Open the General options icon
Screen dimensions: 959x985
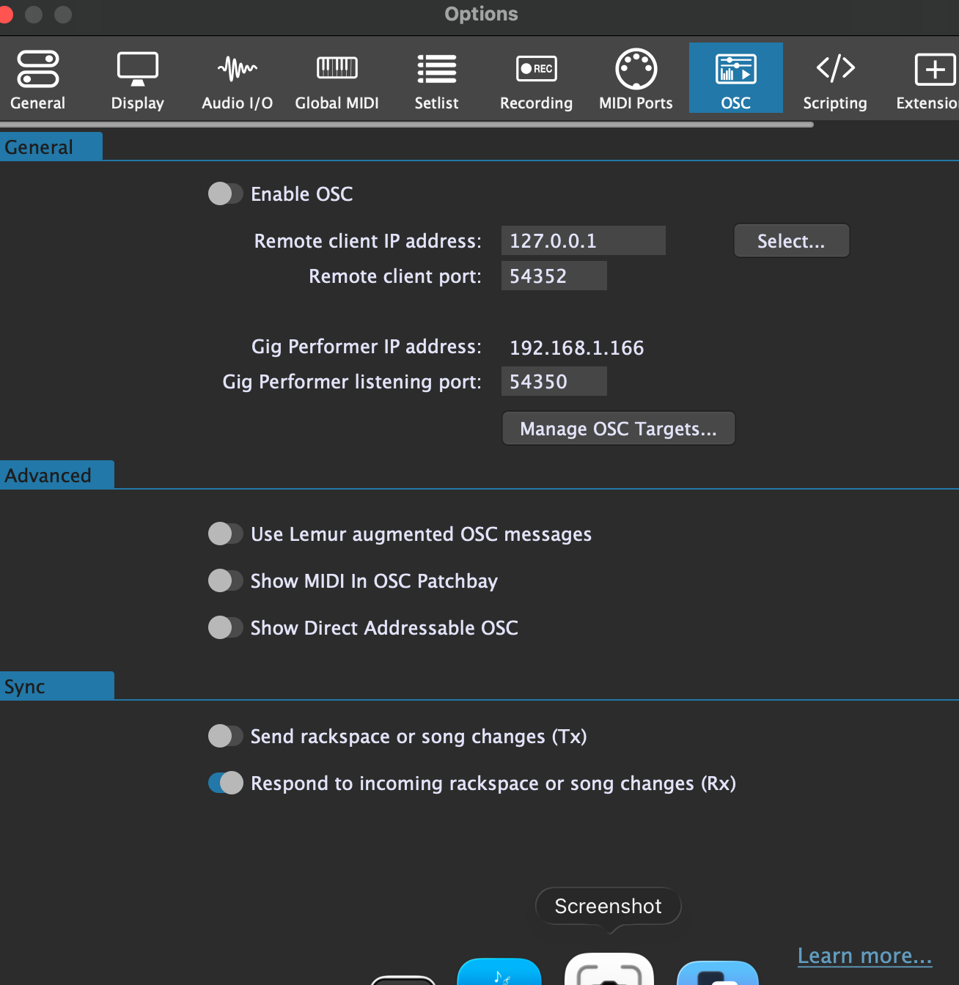click(38, 70)
